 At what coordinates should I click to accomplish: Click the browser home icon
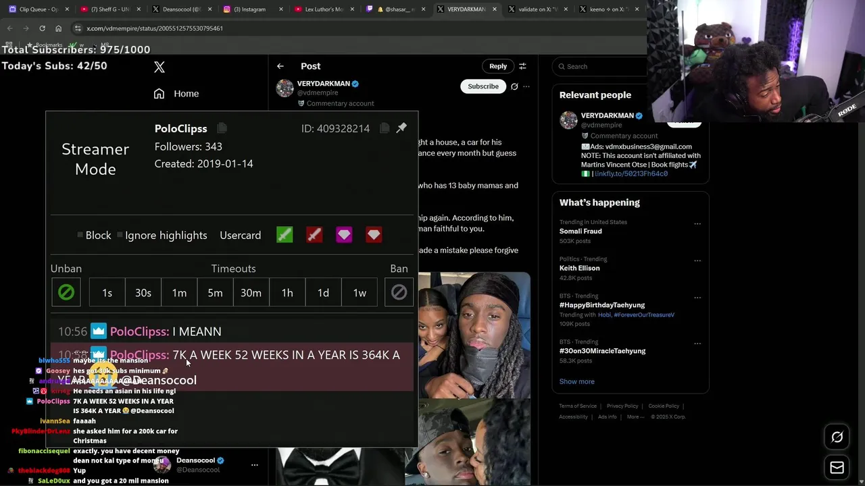tap(58, 28)
